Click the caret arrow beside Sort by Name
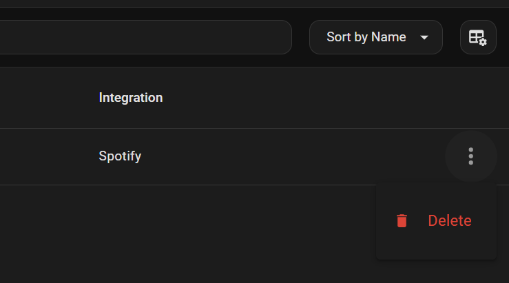 [x=424, y=37]
